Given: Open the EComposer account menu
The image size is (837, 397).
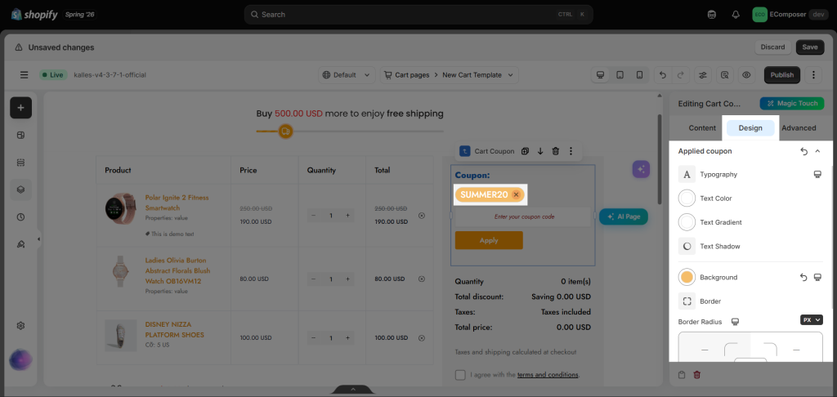Looking at the screenshot, I should tap(790, 15).
